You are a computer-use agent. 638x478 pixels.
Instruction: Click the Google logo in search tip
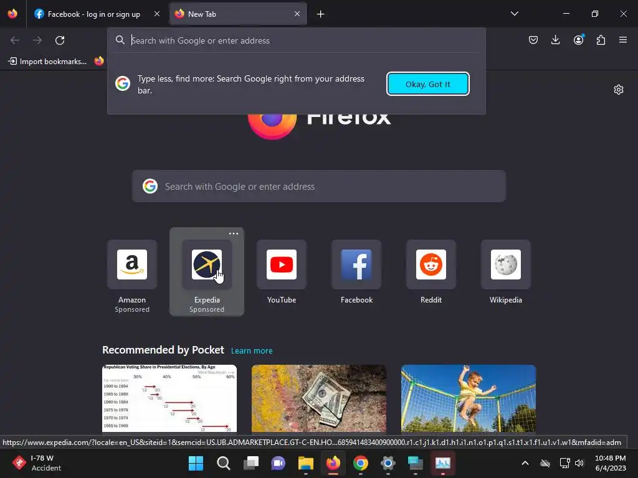coord(123,83)
